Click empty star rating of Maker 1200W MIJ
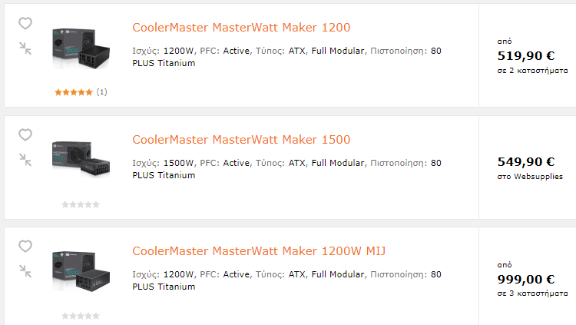The image size is (576, 325). tap(81, 316)
